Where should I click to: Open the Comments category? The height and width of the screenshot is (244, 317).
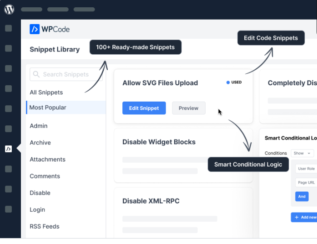click(45, 176)
